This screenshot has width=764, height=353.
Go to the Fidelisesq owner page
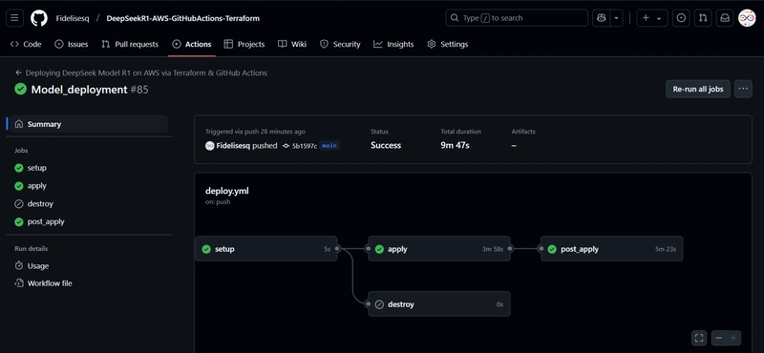73,18
